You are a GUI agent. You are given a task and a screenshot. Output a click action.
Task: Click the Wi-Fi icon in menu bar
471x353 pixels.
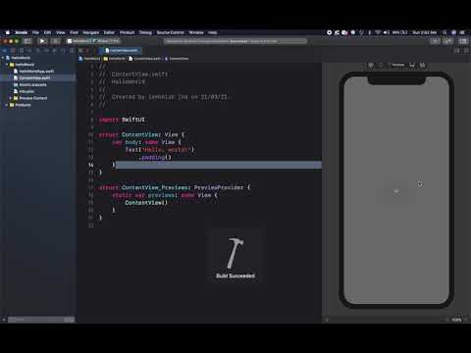pyautogui.click(x=378, y=32)
